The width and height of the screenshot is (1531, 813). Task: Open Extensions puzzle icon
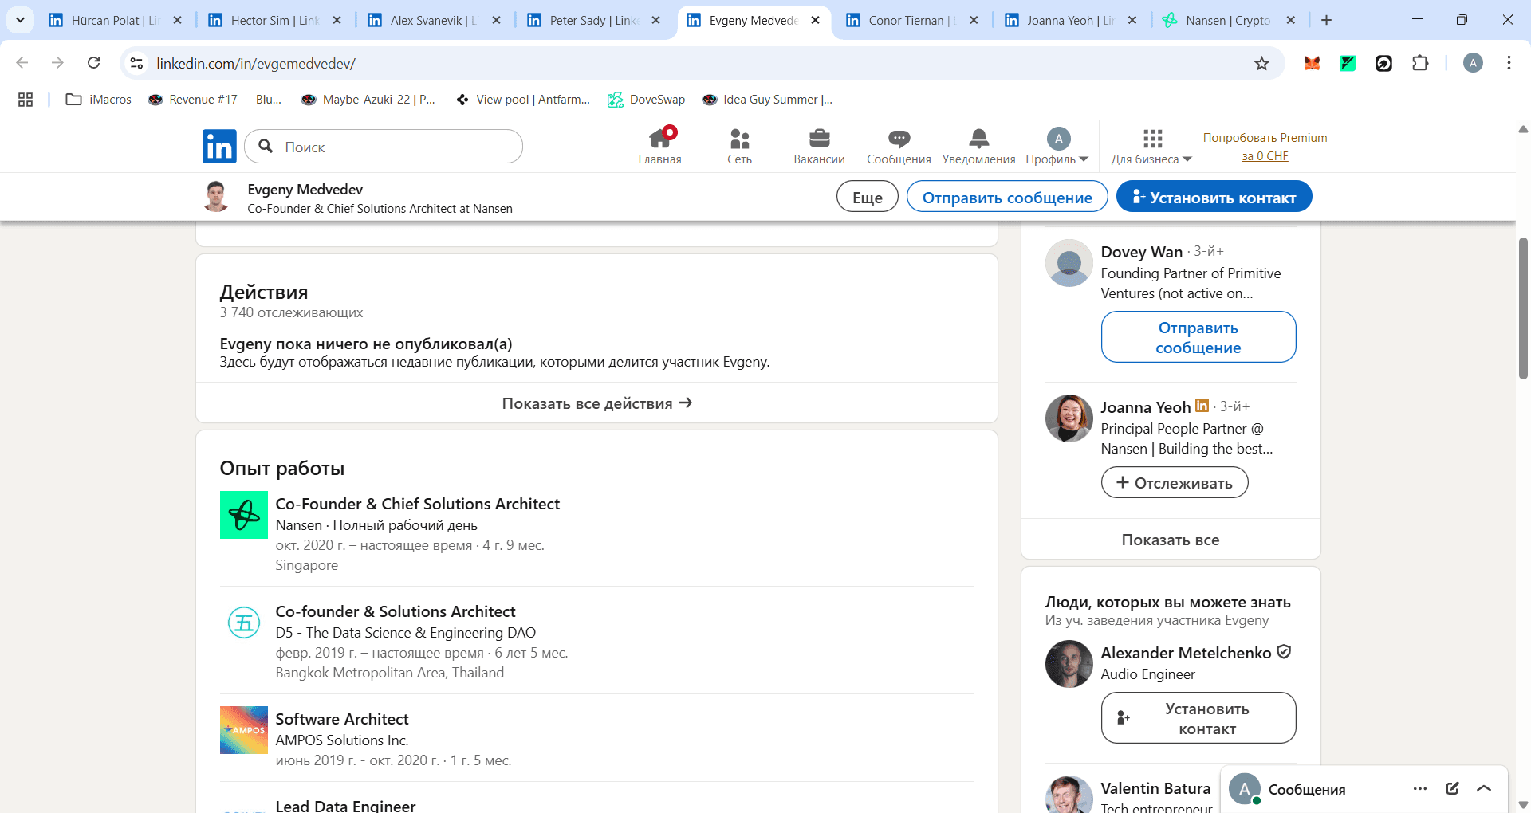(x=1420, y=63)
